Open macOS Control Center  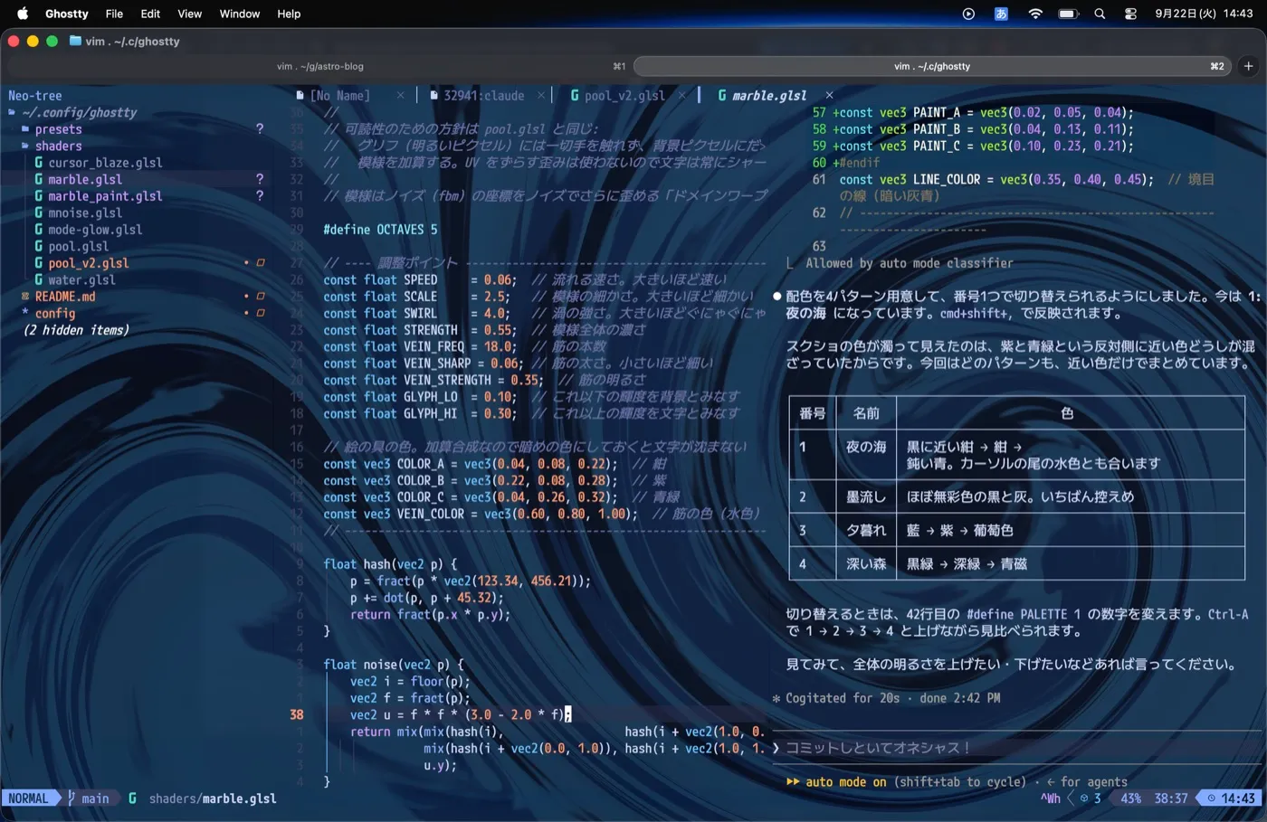coord(1131,14)
